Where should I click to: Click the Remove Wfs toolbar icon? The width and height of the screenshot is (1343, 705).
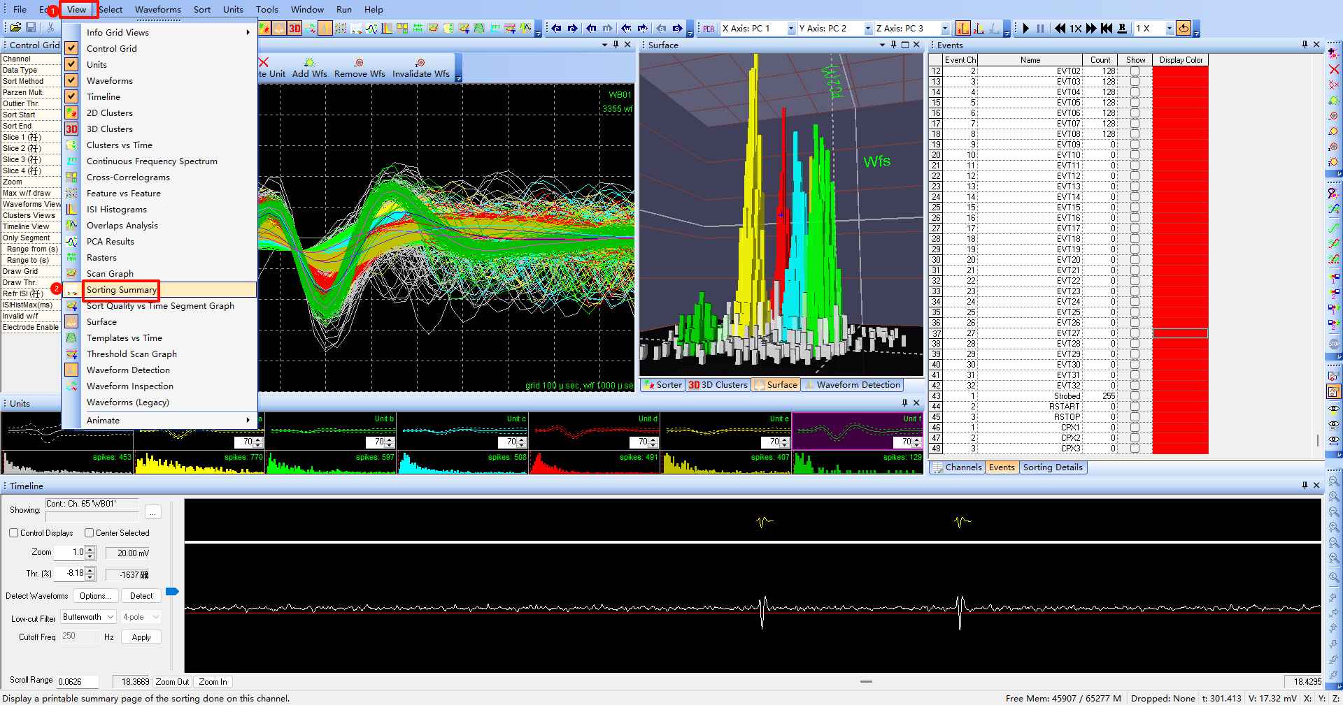[x=360, y=68]
